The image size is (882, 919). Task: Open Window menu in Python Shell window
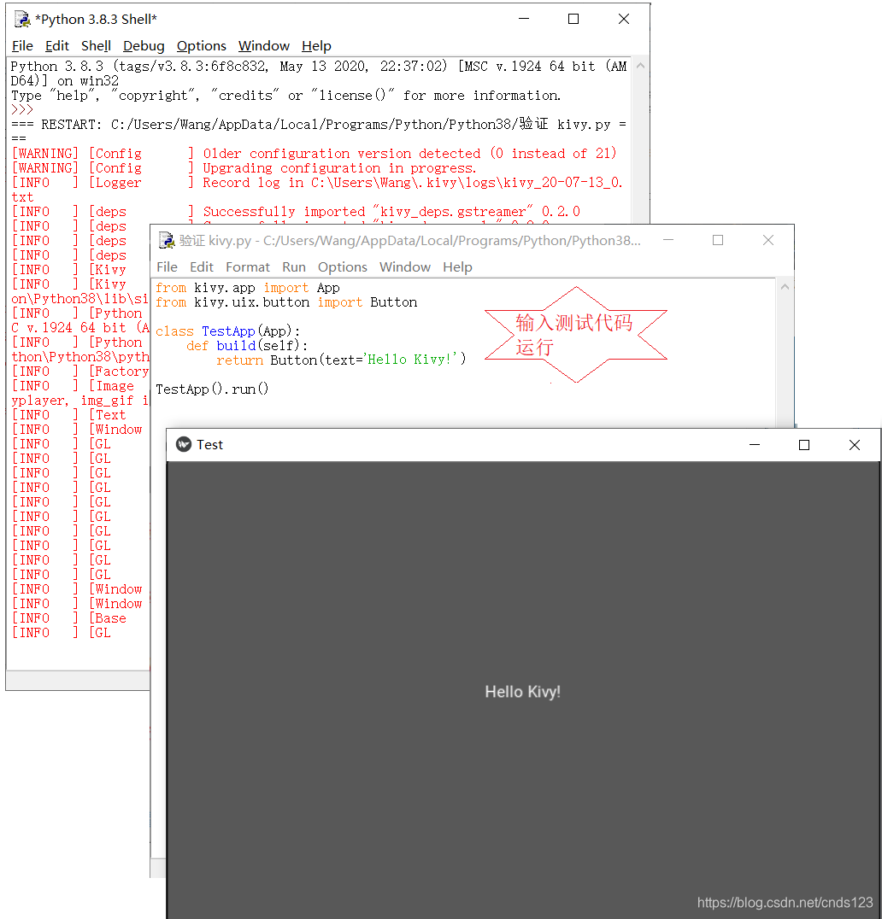point(264,46)
